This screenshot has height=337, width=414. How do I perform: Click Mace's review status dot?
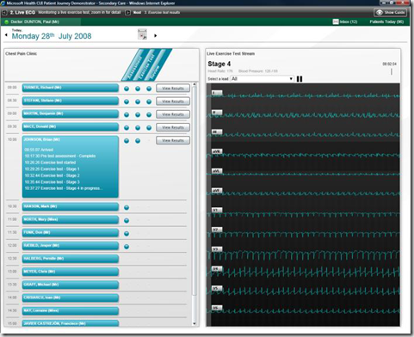[149, 128]
